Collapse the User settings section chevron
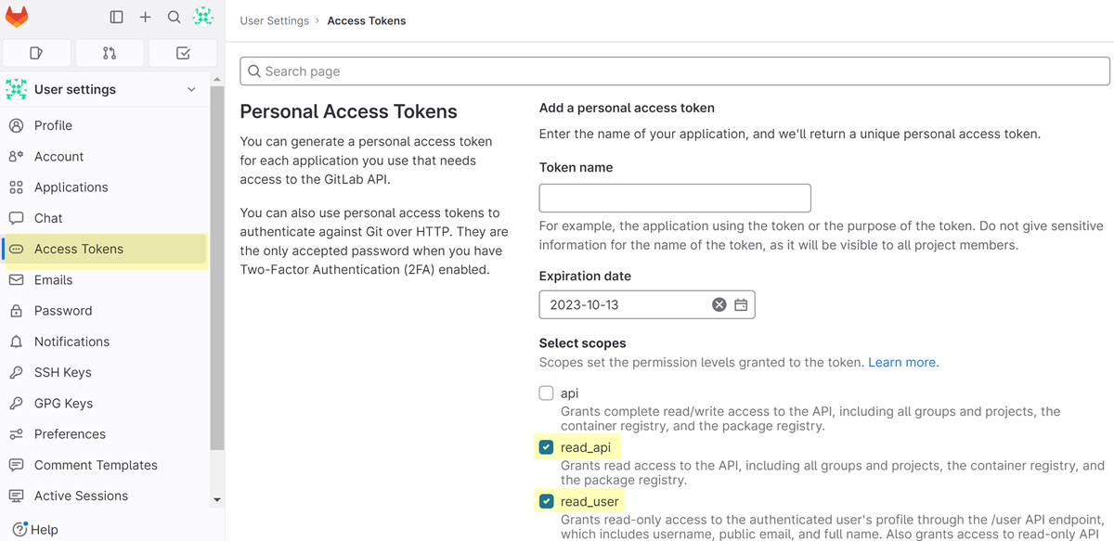The height and width of the screenshot is (541, 1114). [192, 90]
